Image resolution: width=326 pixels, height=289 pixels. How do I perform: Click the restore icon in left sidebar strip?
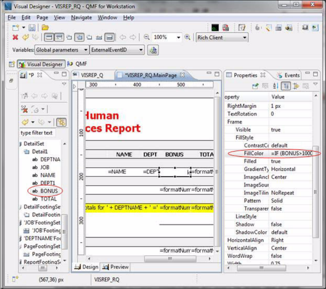[x=11, y=80]
